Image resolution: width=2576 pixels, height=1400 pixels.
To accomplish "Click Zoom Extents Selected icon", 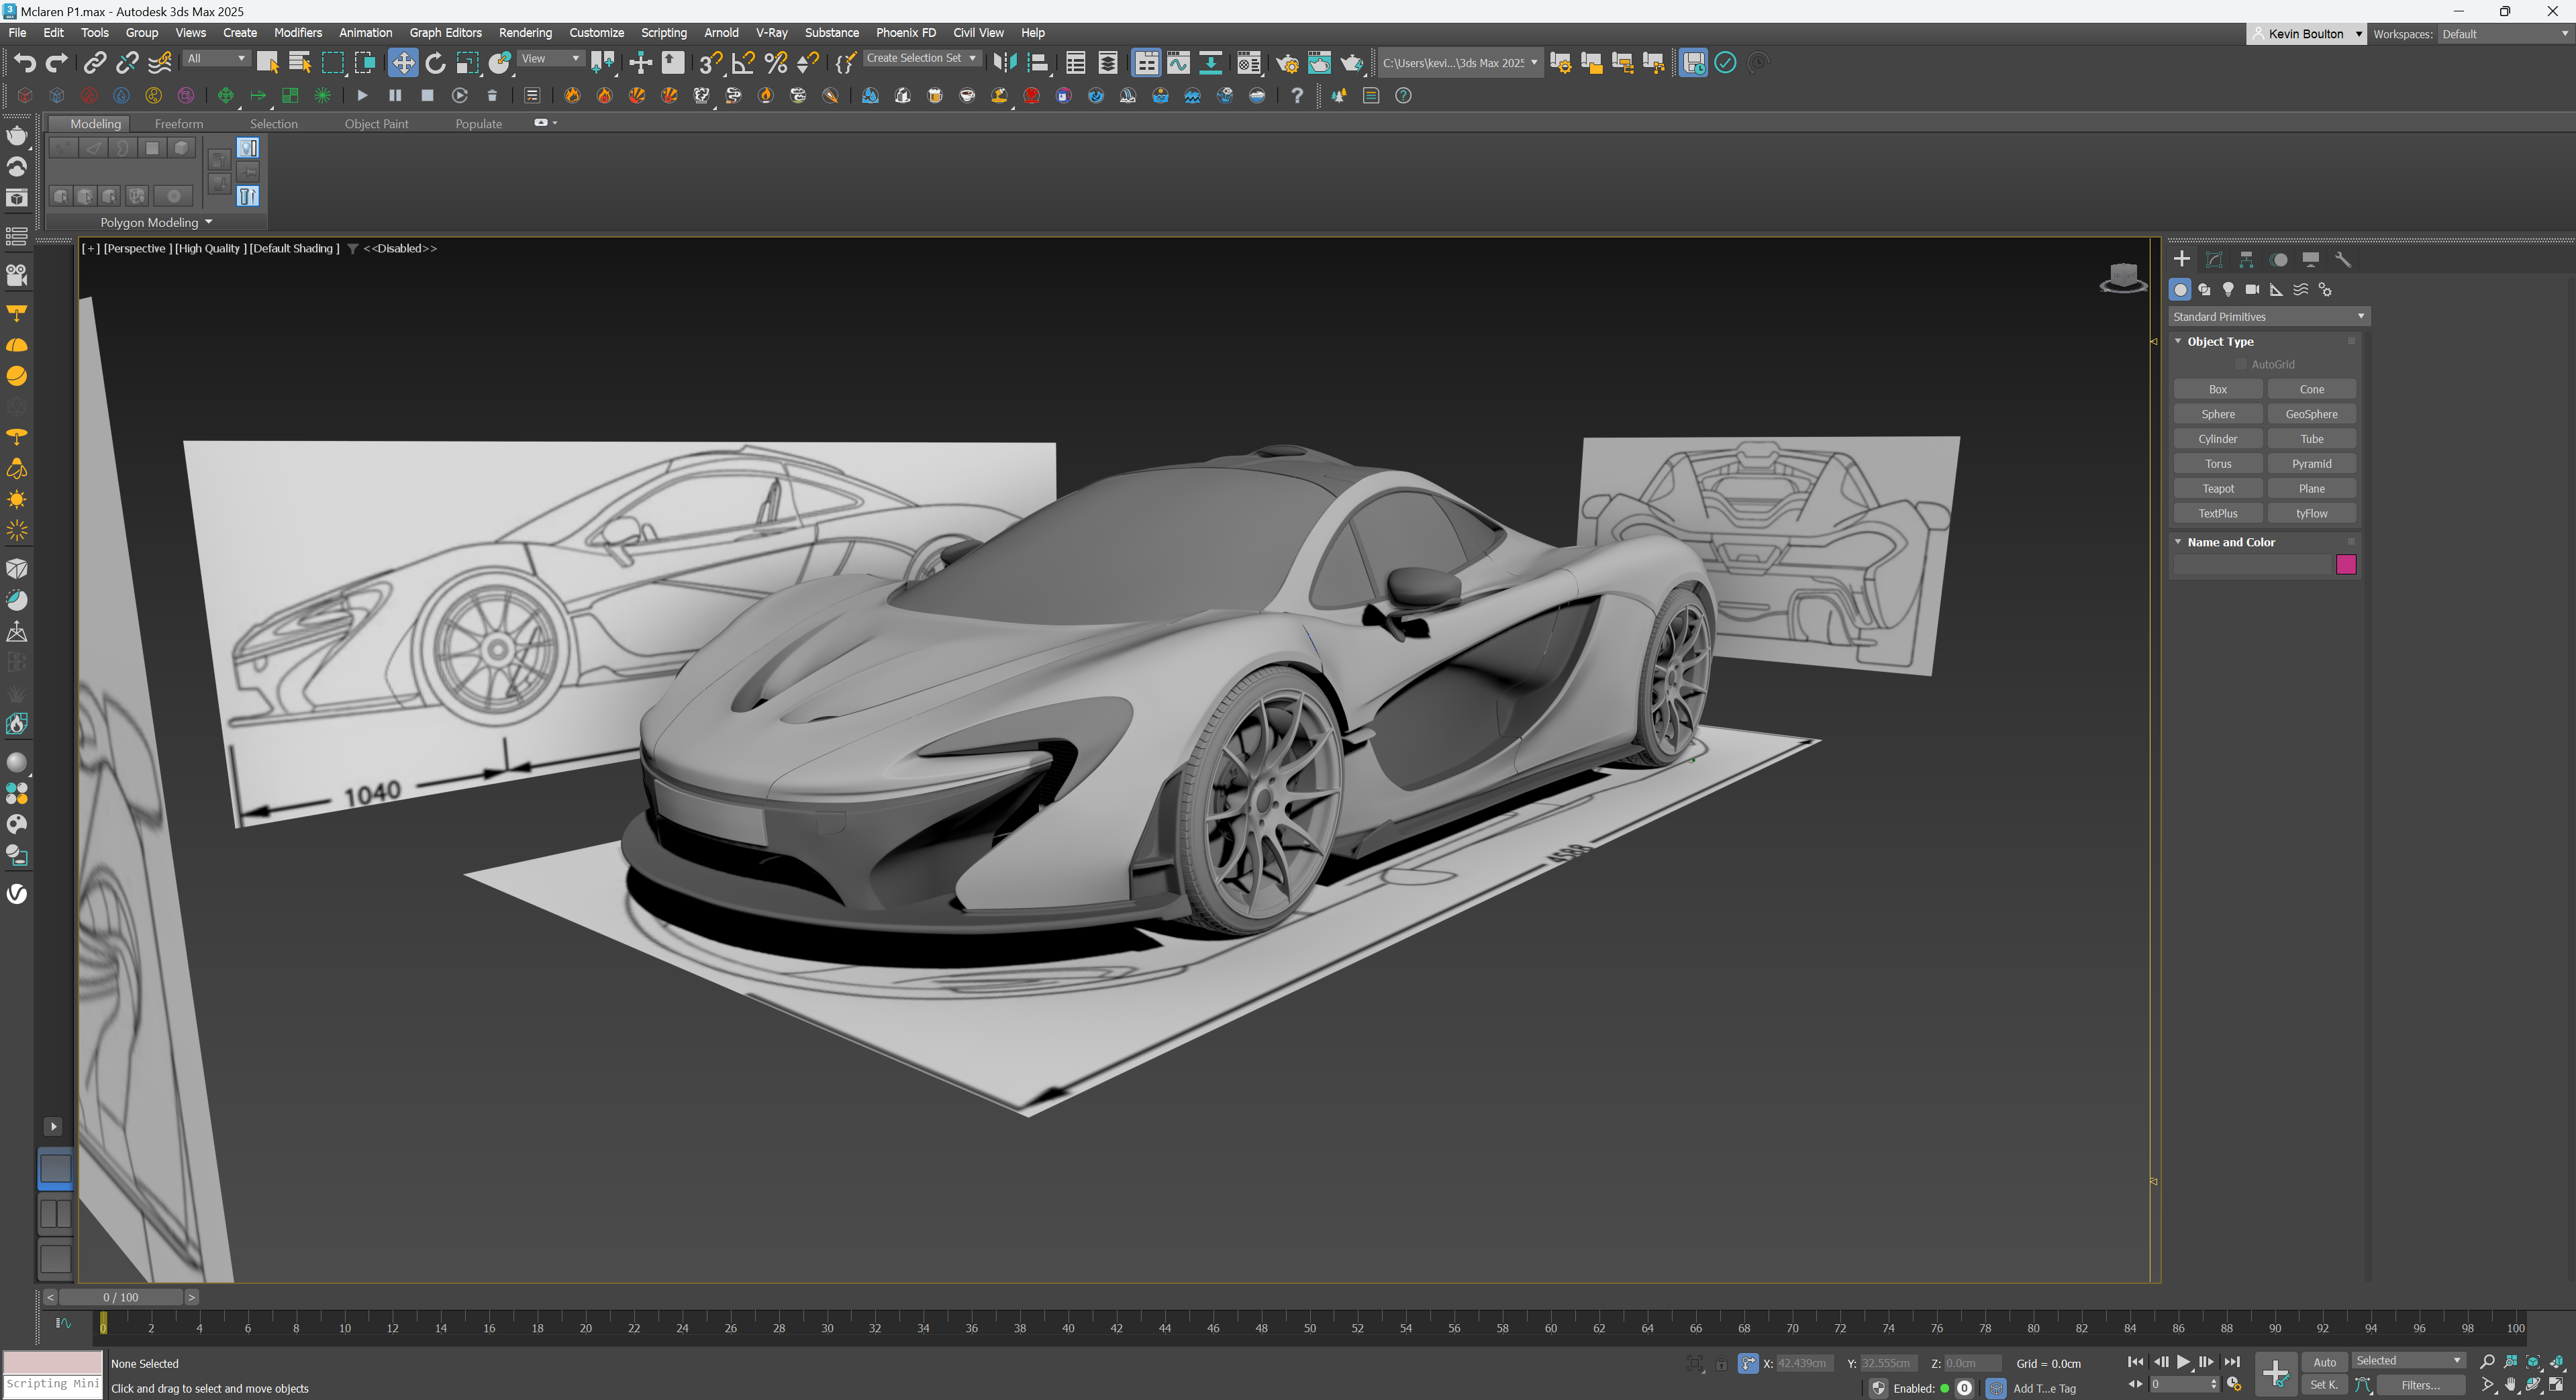I will click(2534, 1362).
